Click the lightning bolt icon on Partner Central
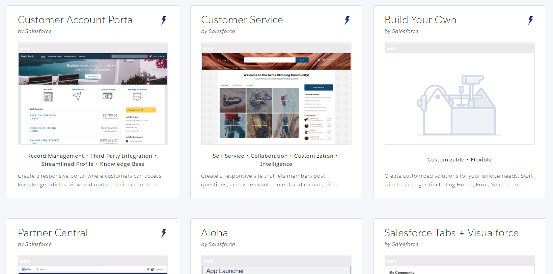 [164, 233]
